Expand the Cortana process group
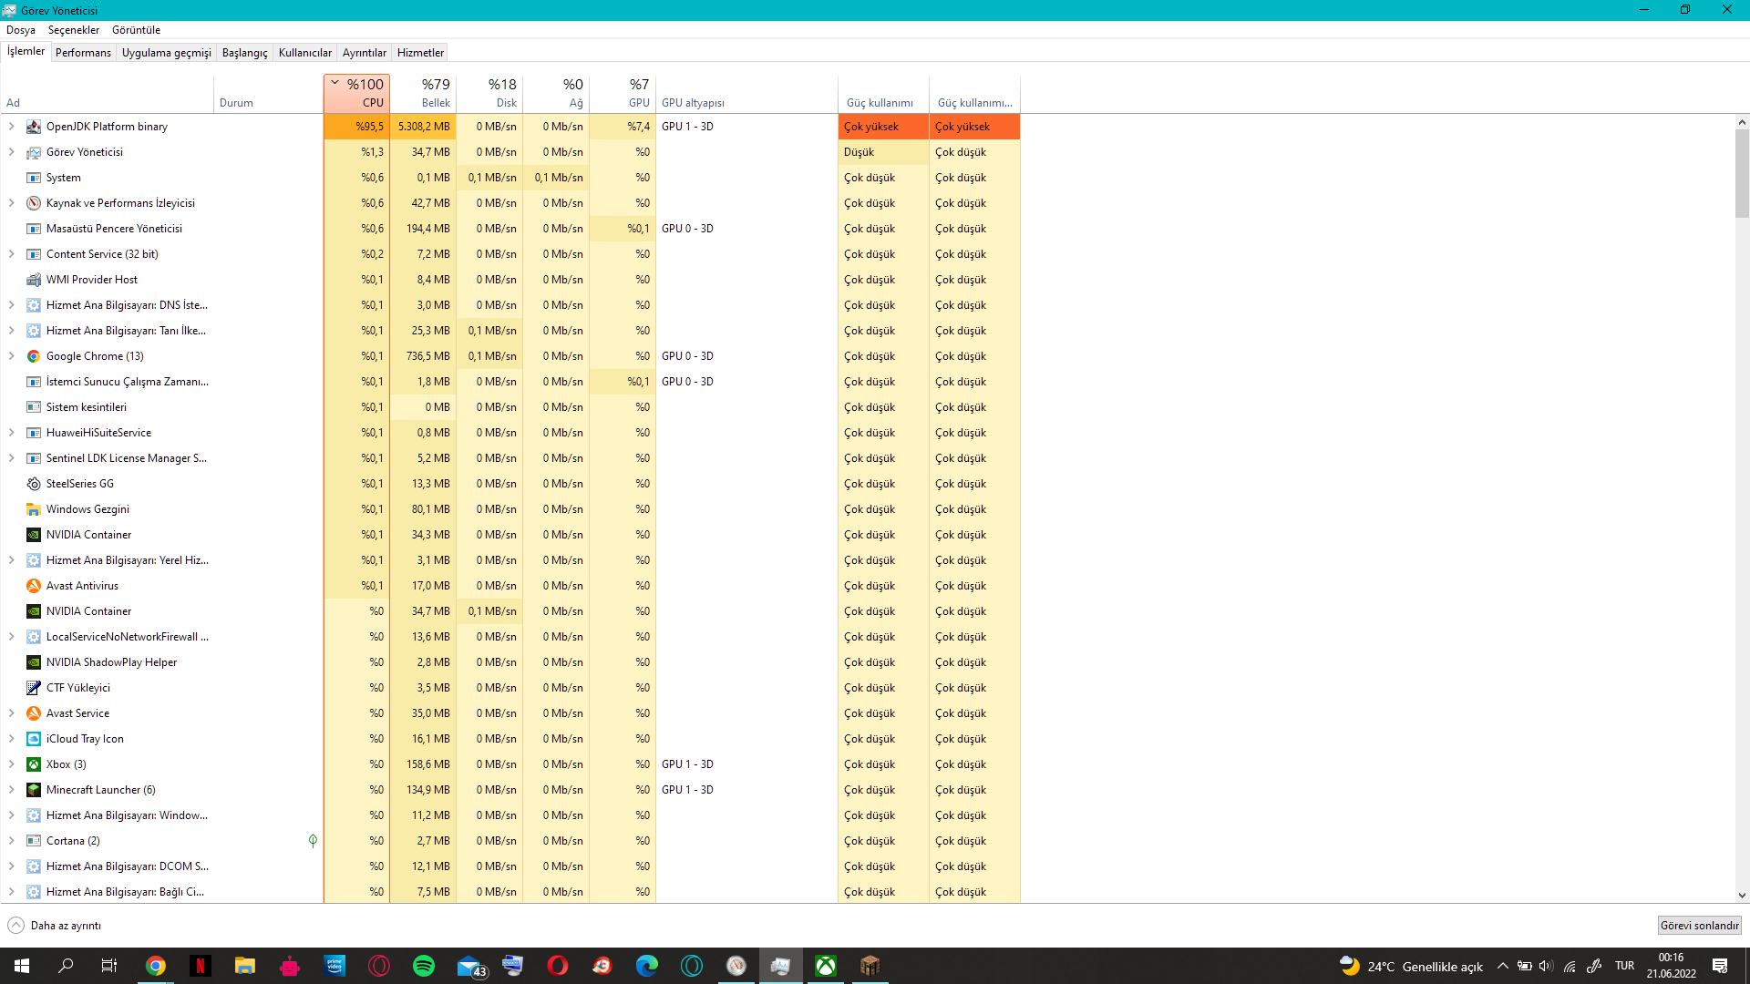 (x=12, y=841)
